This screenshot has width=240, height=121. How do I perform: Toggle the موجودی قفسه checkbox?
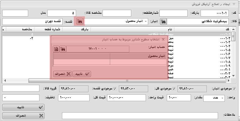click(x=115, y=89)
